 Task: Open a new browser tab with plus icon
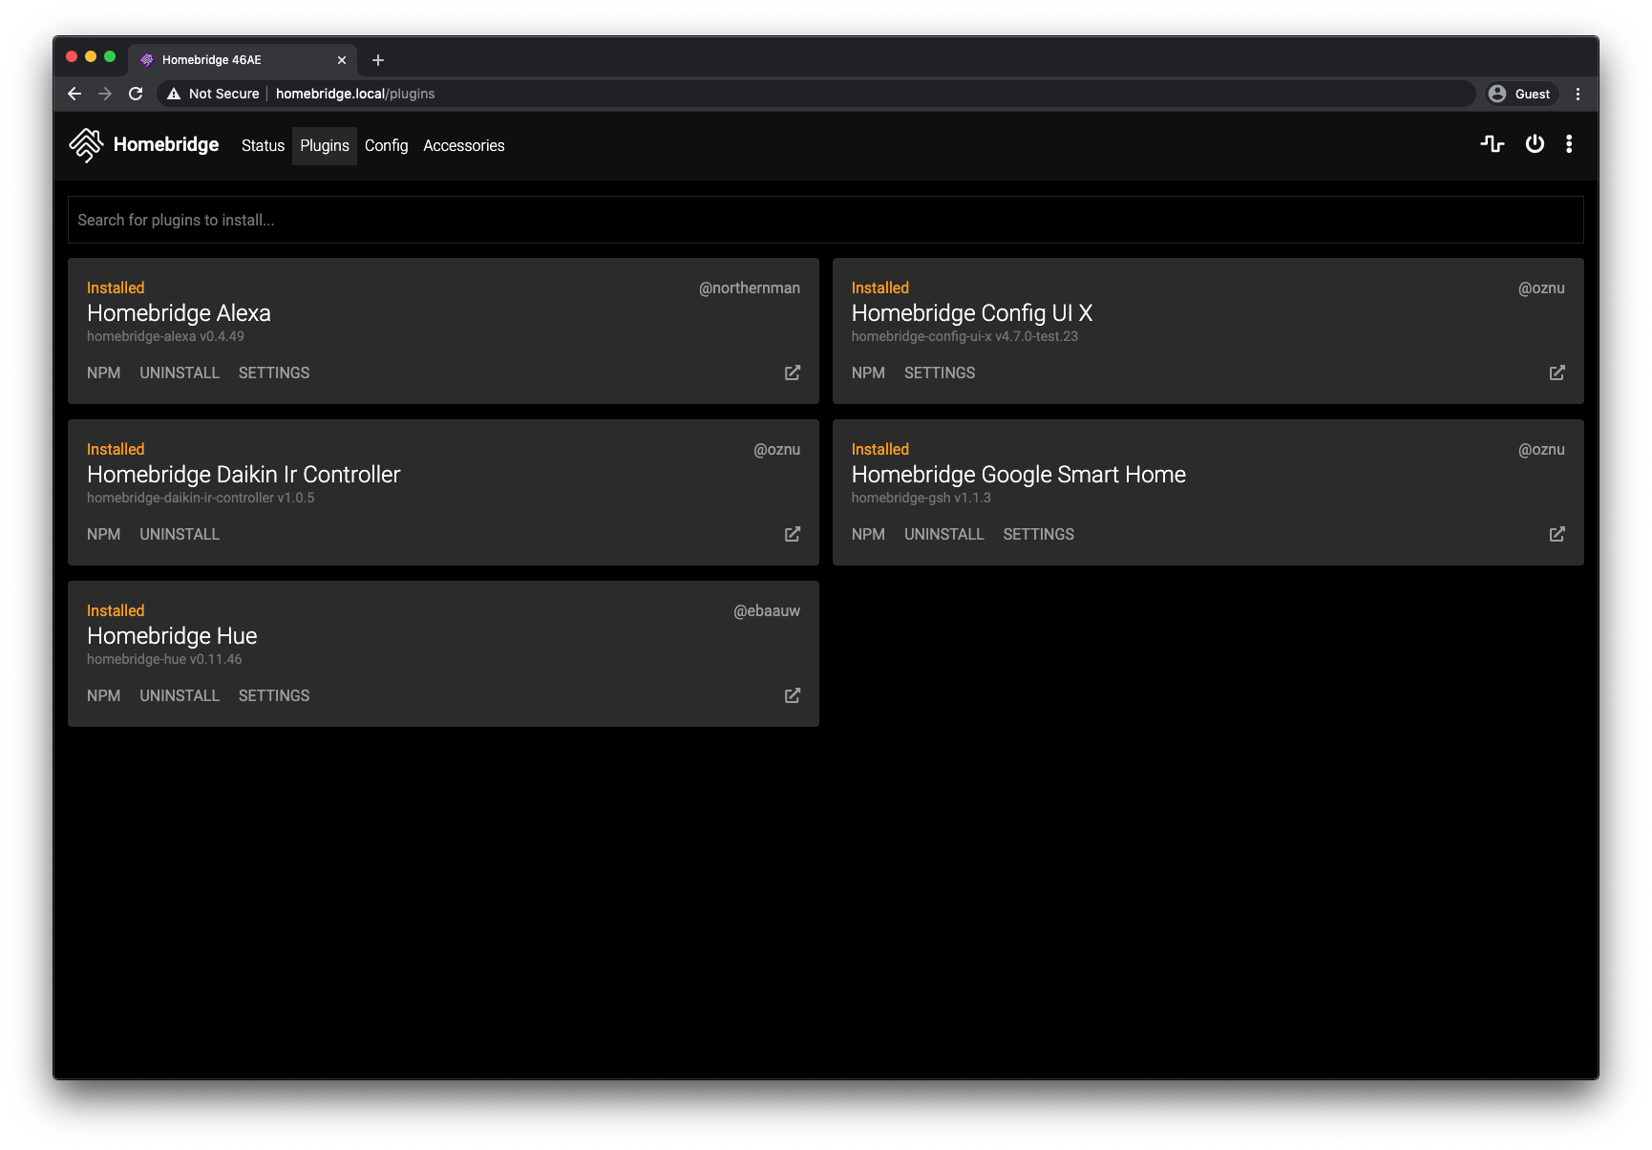pos(378,60)
